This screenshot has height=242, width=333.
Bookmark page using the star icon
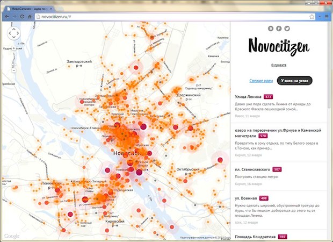coord(312,17)
